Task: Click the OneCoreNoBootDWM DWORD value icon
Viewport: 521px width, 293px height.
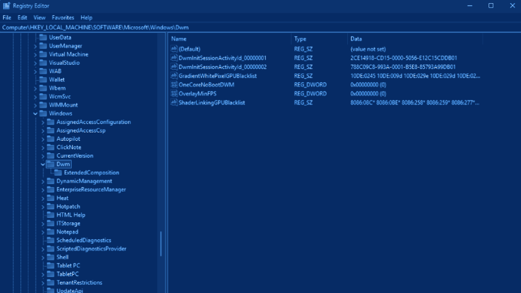Action: (x=175, y=85)
